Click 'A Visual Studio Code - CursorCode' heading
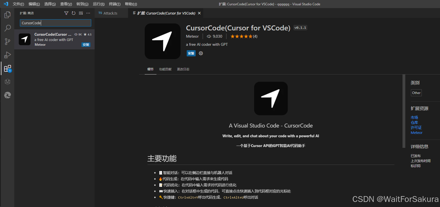This screenshot has width=440, height=207. point(271,126)
